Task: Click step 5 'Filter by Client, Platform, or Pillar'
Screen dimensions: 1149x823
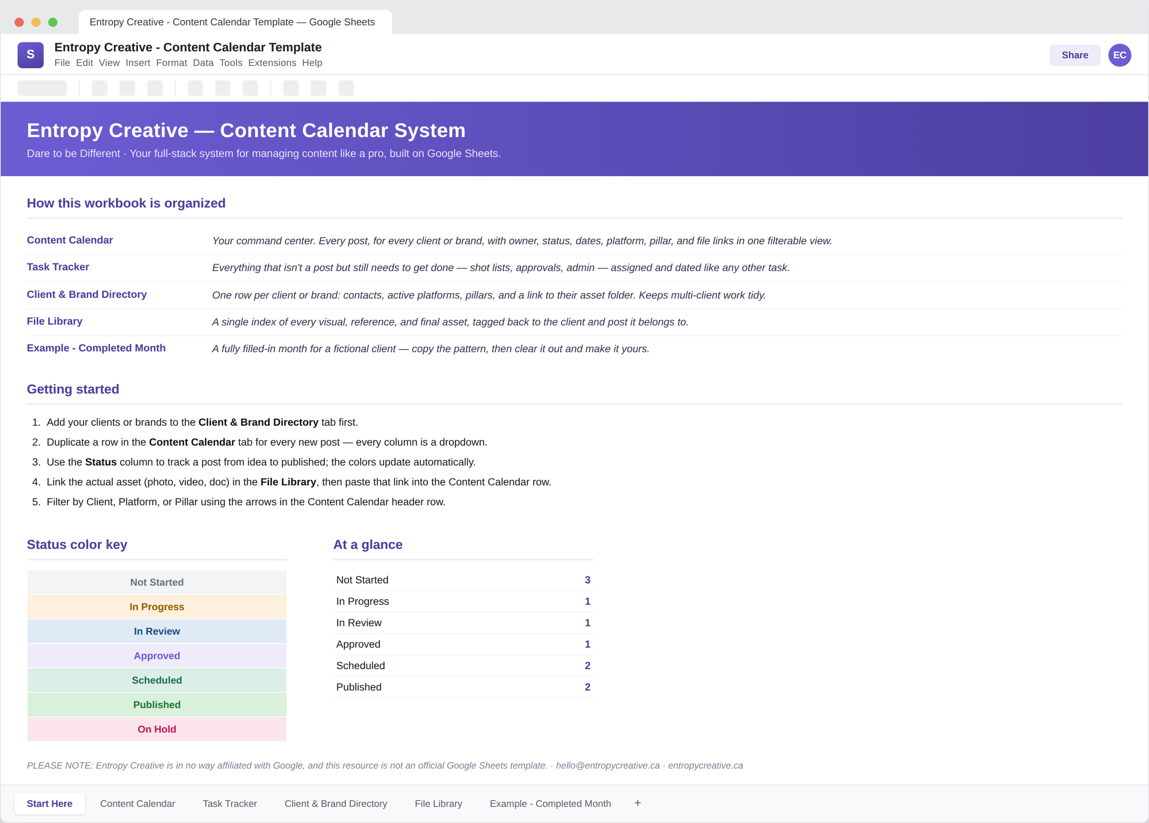Action: tap(246, 502)
